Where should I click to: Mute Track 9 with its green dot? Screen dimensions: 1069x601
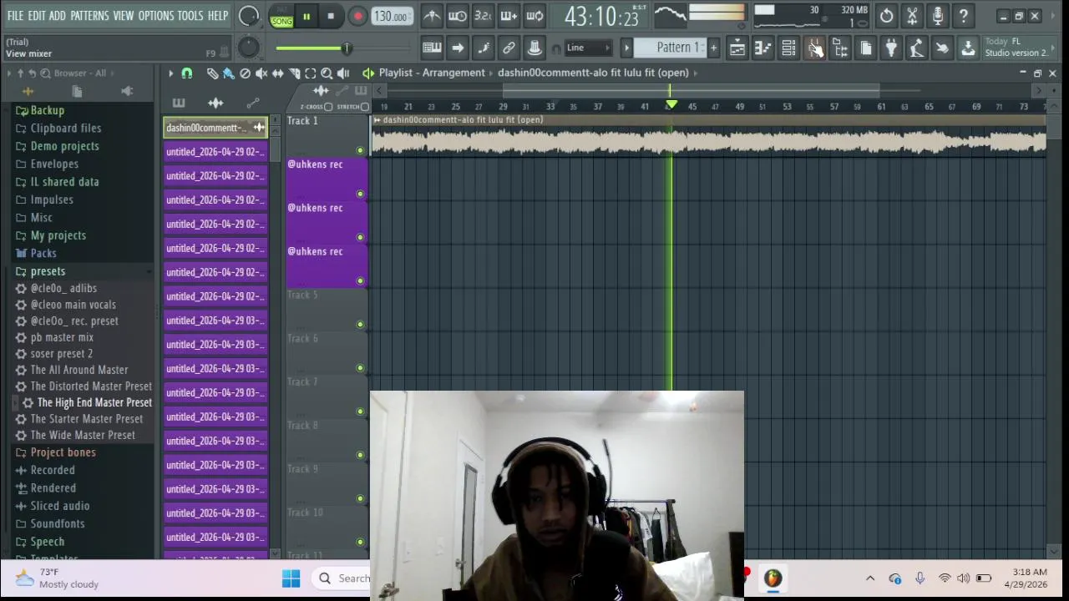point(360,497)
